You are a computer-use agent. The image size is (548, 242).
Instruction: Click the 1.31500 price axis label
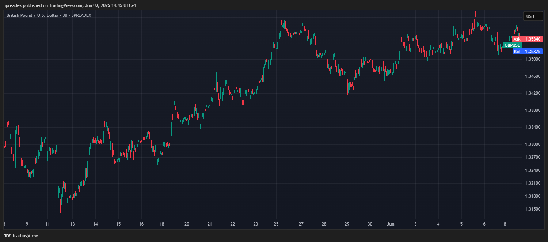point(532,209)
